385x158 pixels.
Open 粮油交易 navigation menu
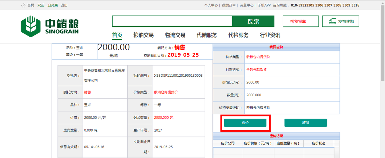pyautogui.click(x=143, y=35)
